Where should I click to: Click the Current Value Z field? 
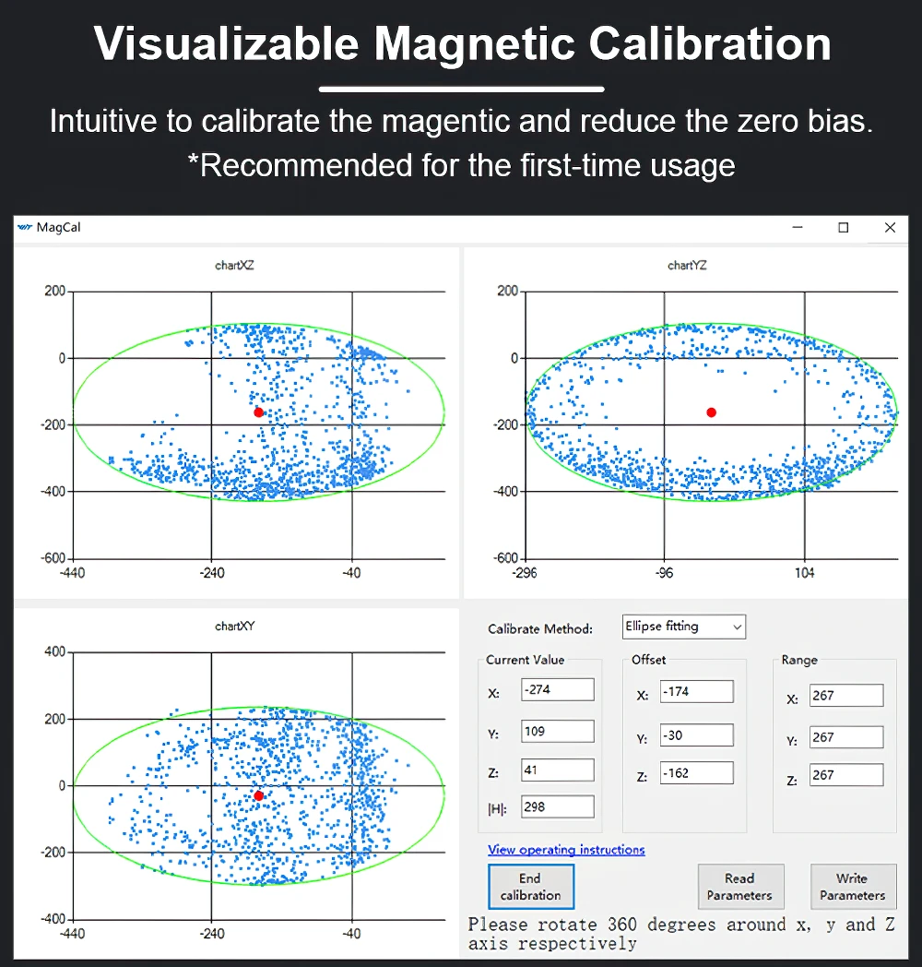pyautogui.click(x=557, y=770)
